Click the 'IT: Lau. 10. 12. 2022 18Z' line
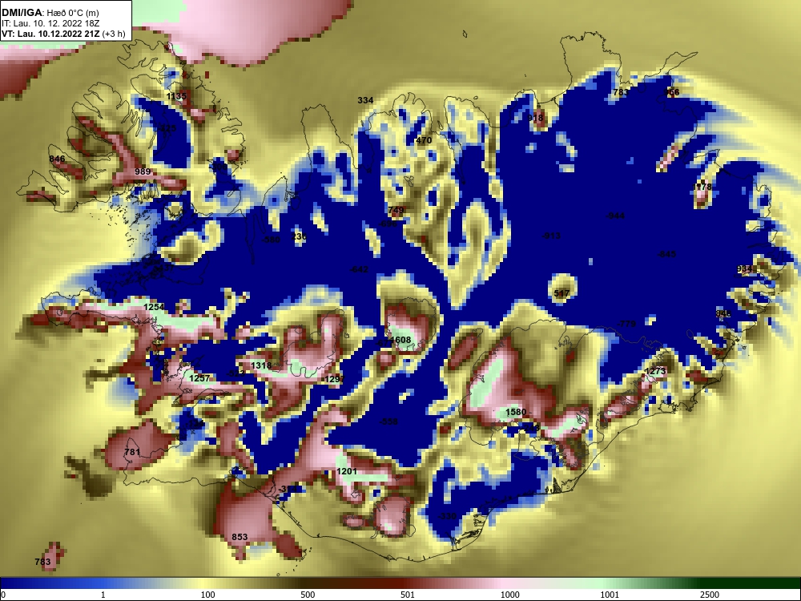 tap(50, 23)
